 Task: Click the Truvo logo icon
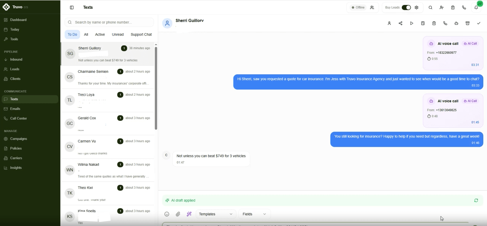(6, 7)
